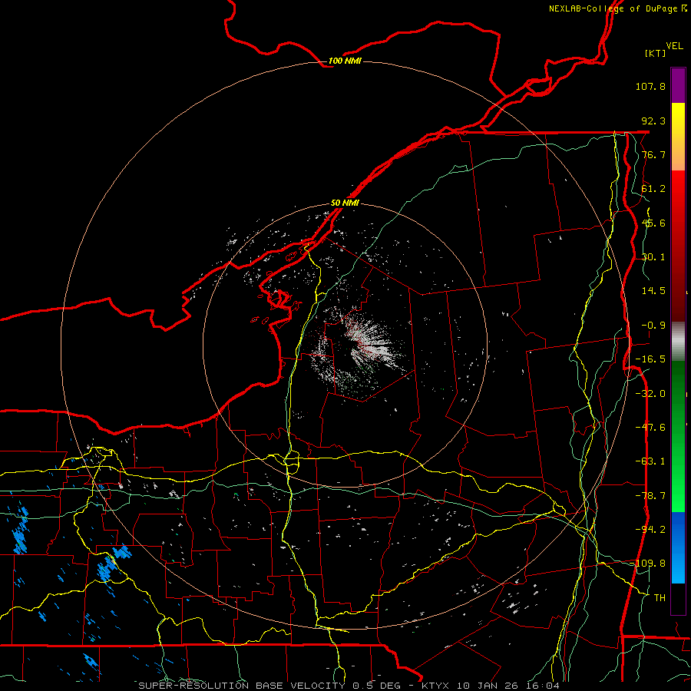Select the -94.2 value on velocity scale
Viewport: 691px width, 691px height.
point(650,530)
